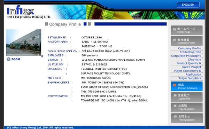Switch language with the ENGLISH button
Screen dimensions: 209x129
[x=188, y=5]
